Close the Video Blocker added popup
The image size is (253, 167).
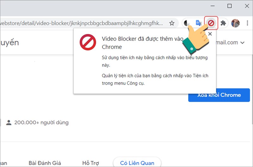[x=210, y=34]
